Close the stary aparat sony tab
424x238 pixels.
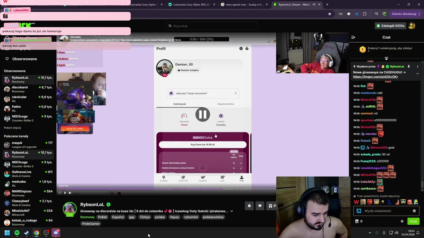pos(267,4)
